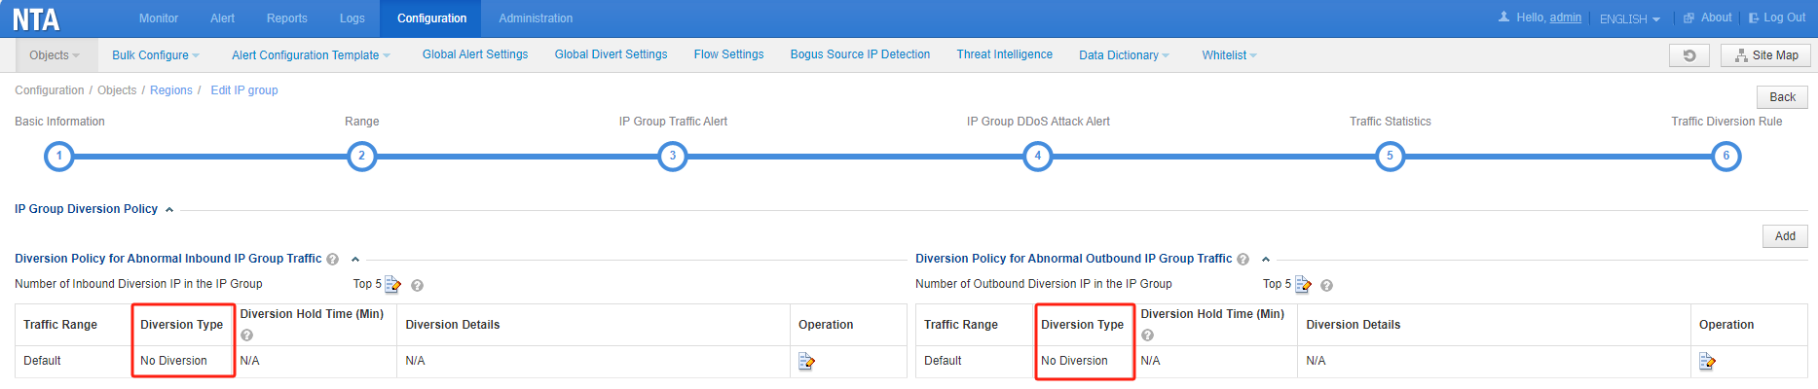Screen dimensions: 1818x389
Task: Follow the Regions breadcrumb link
Action: (171, 90)
